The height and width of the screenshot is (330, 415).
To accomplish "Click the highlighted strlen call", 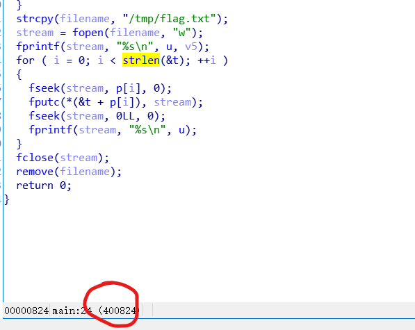I will (141, 60).
